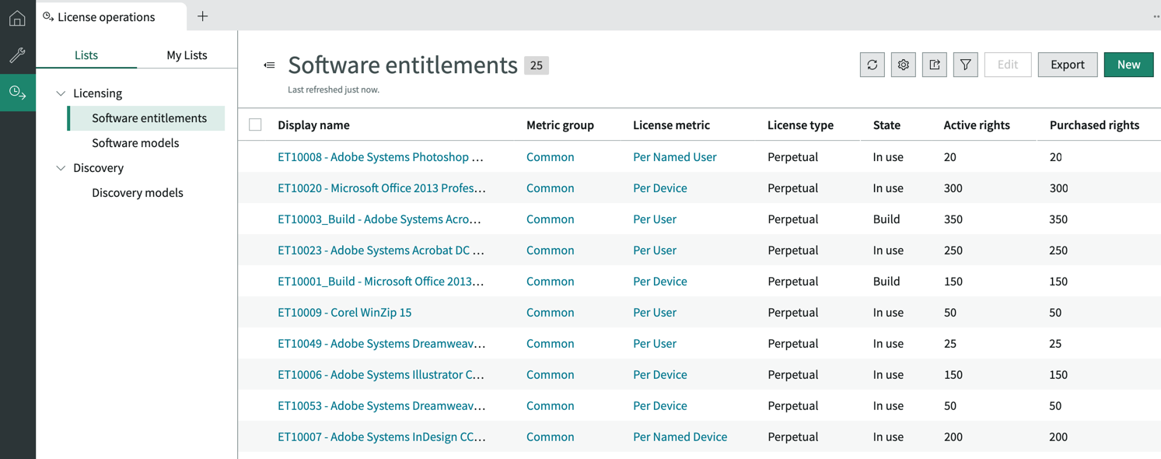Click the disabled Edit button
The image size is (1161, 459).
(1008, 65)
